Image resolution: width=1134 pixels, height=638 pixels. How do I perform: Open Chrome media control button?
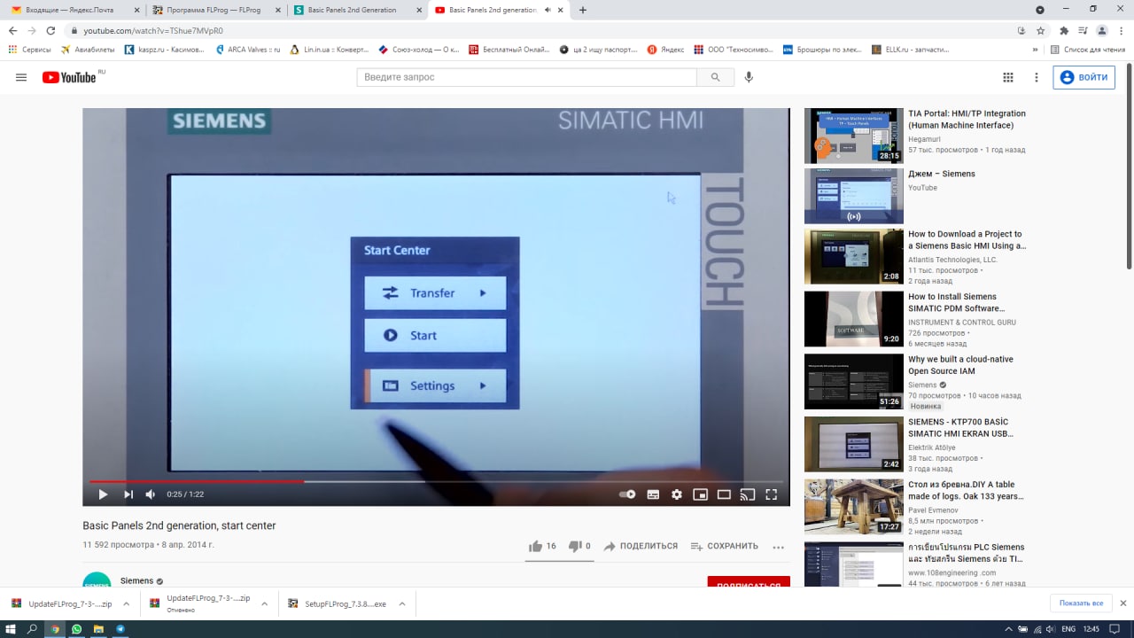(1083, 30)
